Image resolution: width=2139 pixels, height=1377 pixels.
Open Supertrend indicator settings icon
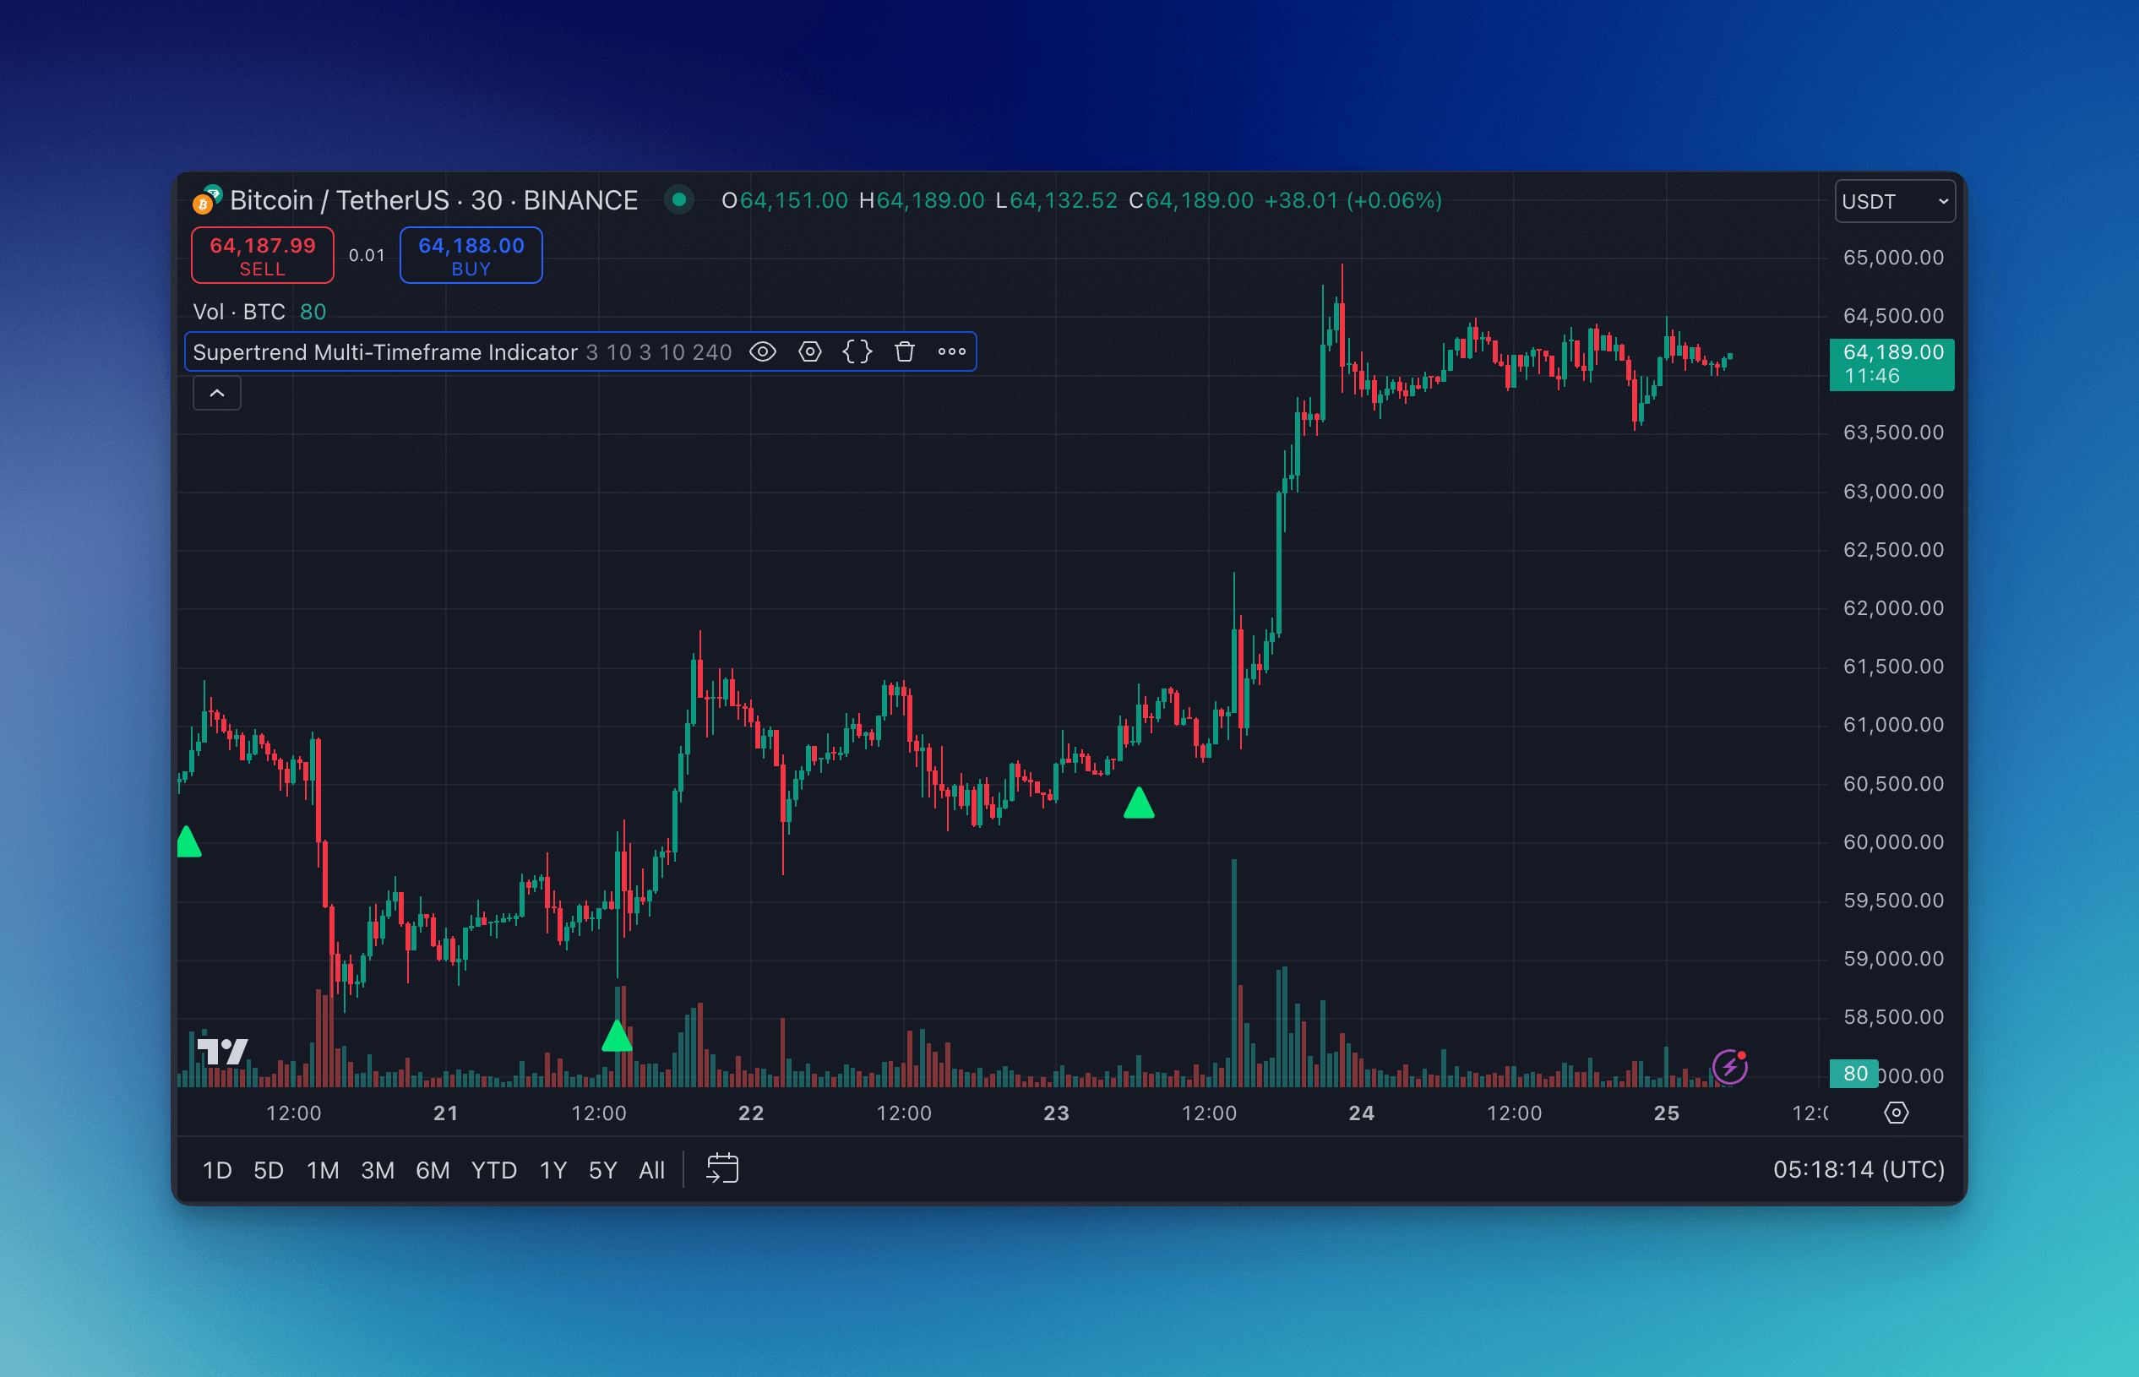point(809,352)
